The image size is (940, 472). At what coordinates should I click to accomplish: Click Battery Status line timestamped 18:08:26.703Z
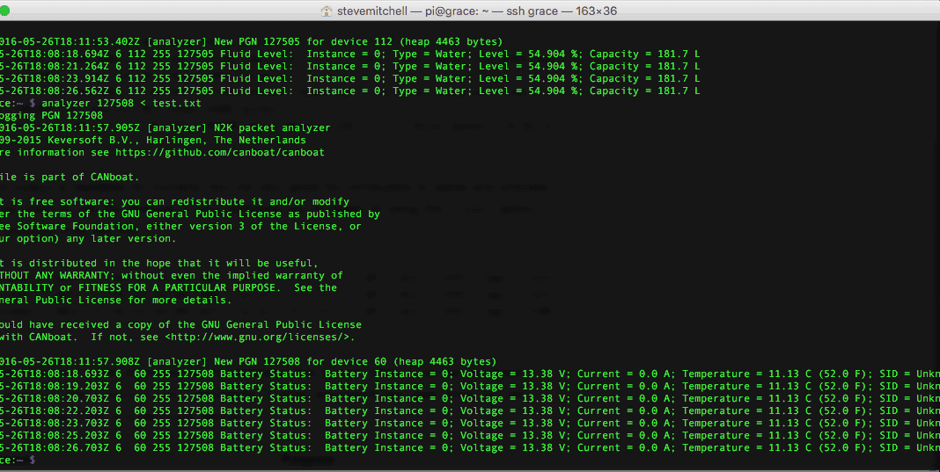tap(470, 447)
